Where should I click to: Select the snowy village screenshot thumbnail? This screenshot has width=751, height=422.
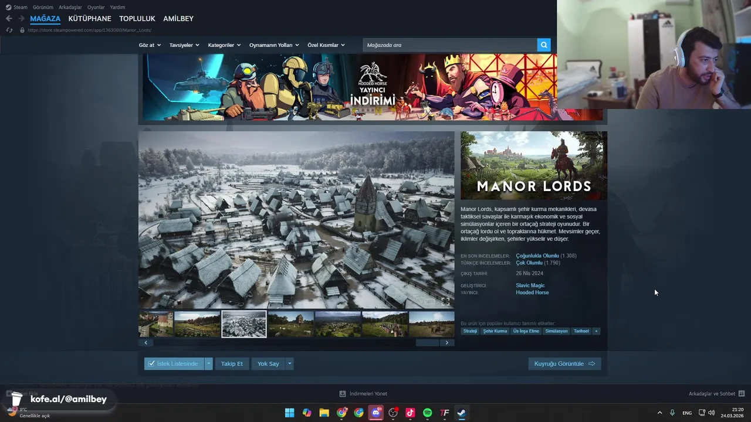(x=244, y=324)
